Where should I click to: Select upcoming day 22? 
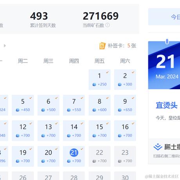tap(99, 156)
